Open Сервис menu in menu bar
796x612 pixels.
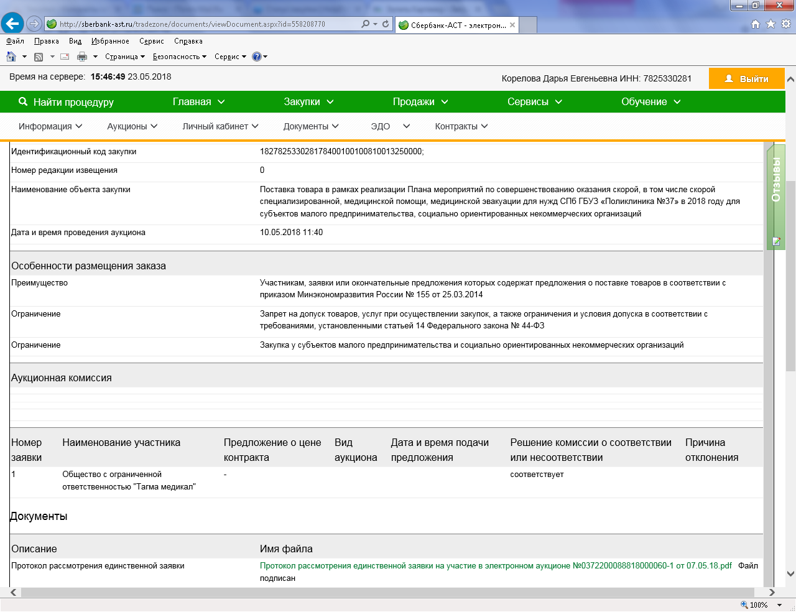coord(152,41)
